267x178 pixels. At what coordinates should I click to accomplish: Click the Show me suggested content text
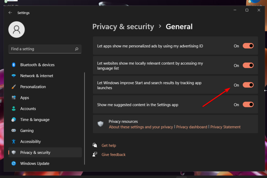(x=137, y=105)
